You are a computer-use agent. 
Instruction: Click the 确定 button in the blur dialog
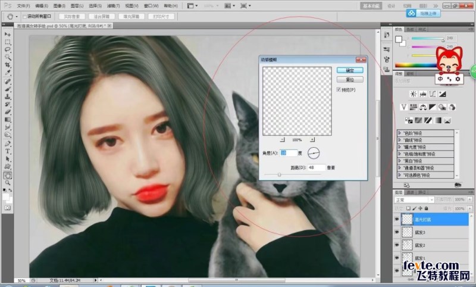click(x=350, y=70)
